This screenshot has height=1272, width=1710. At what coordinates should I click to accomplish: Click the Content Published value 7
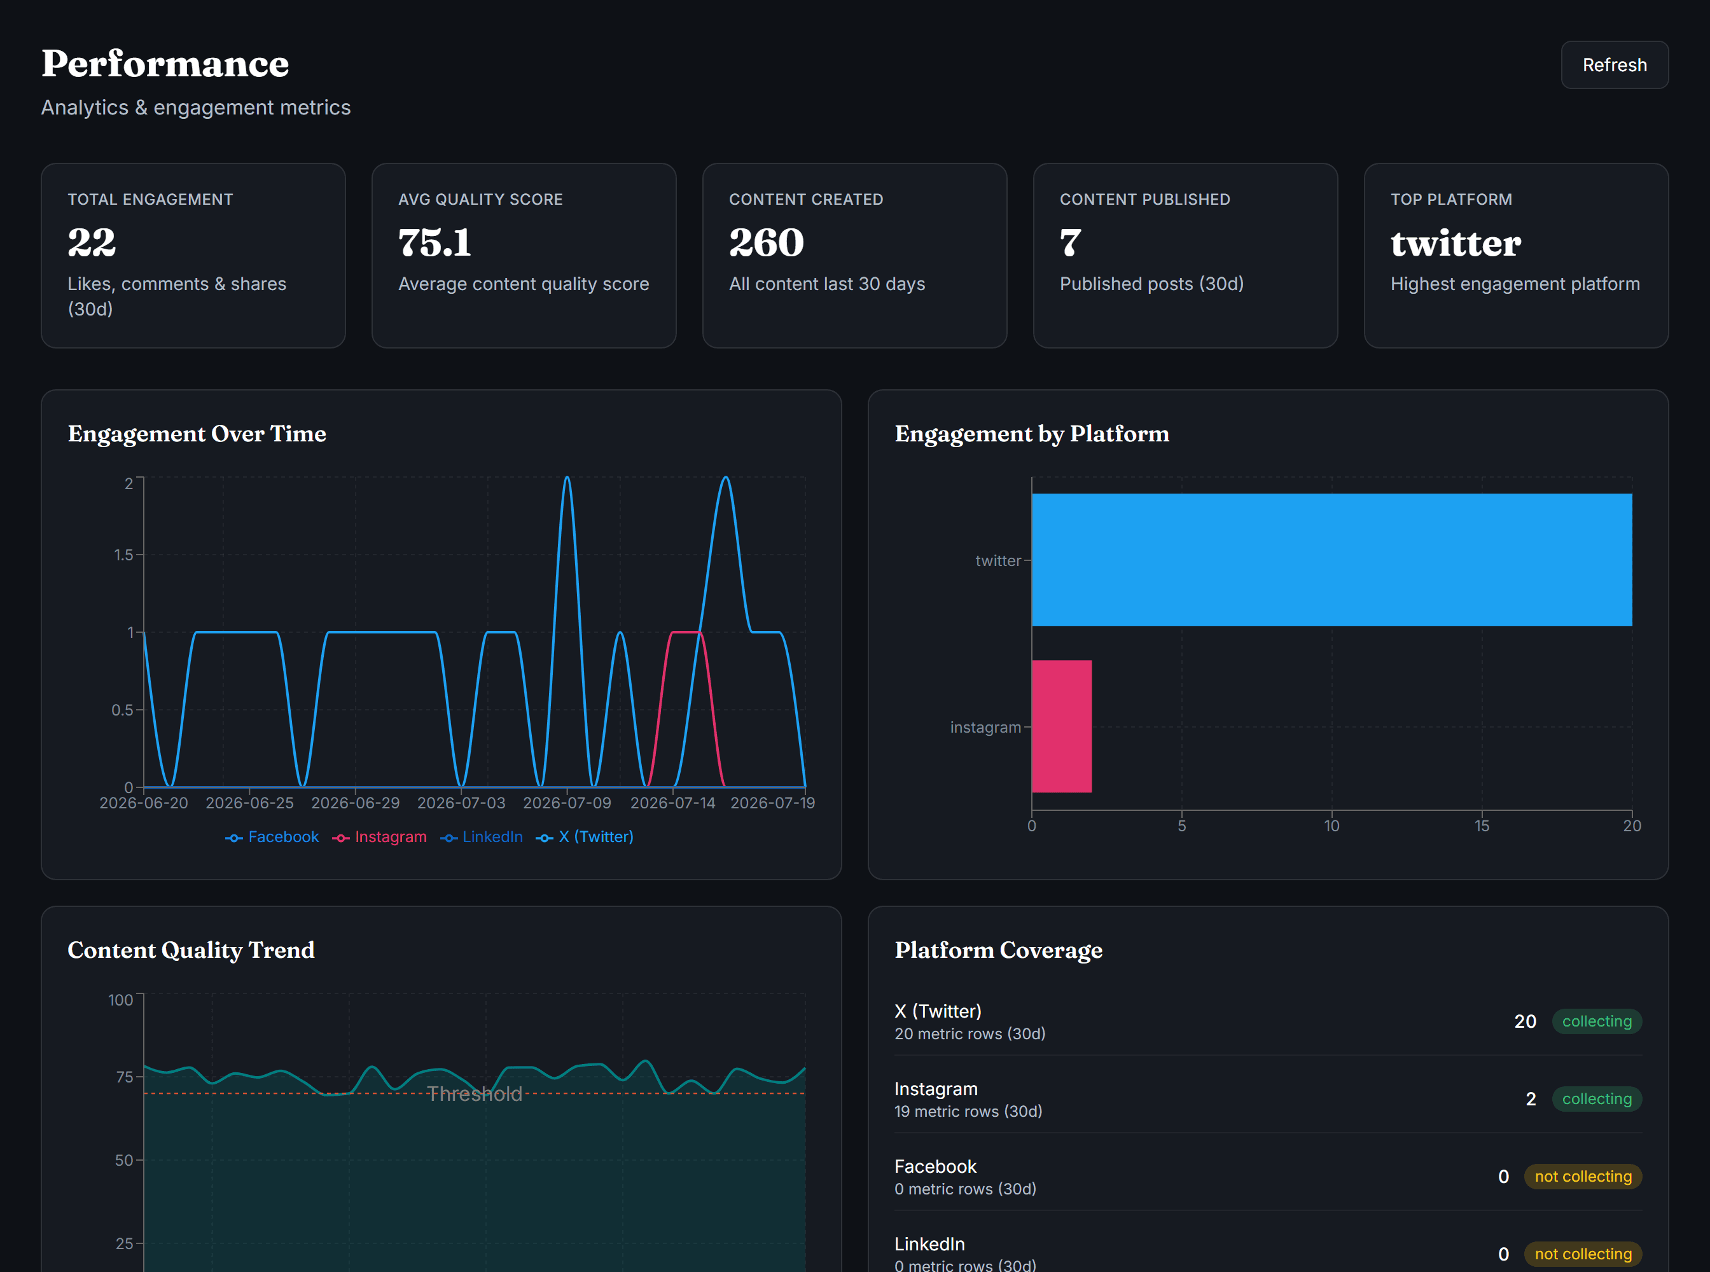[1071, 242]
